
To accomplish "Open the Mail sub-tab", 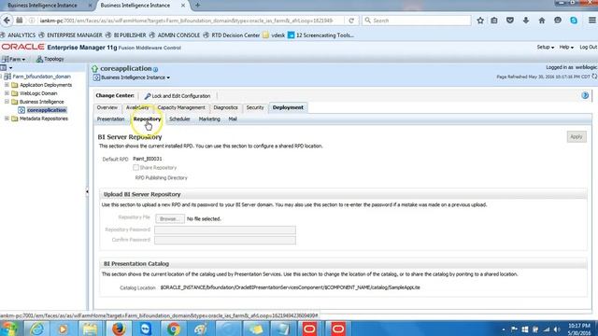I will (233, 119).
